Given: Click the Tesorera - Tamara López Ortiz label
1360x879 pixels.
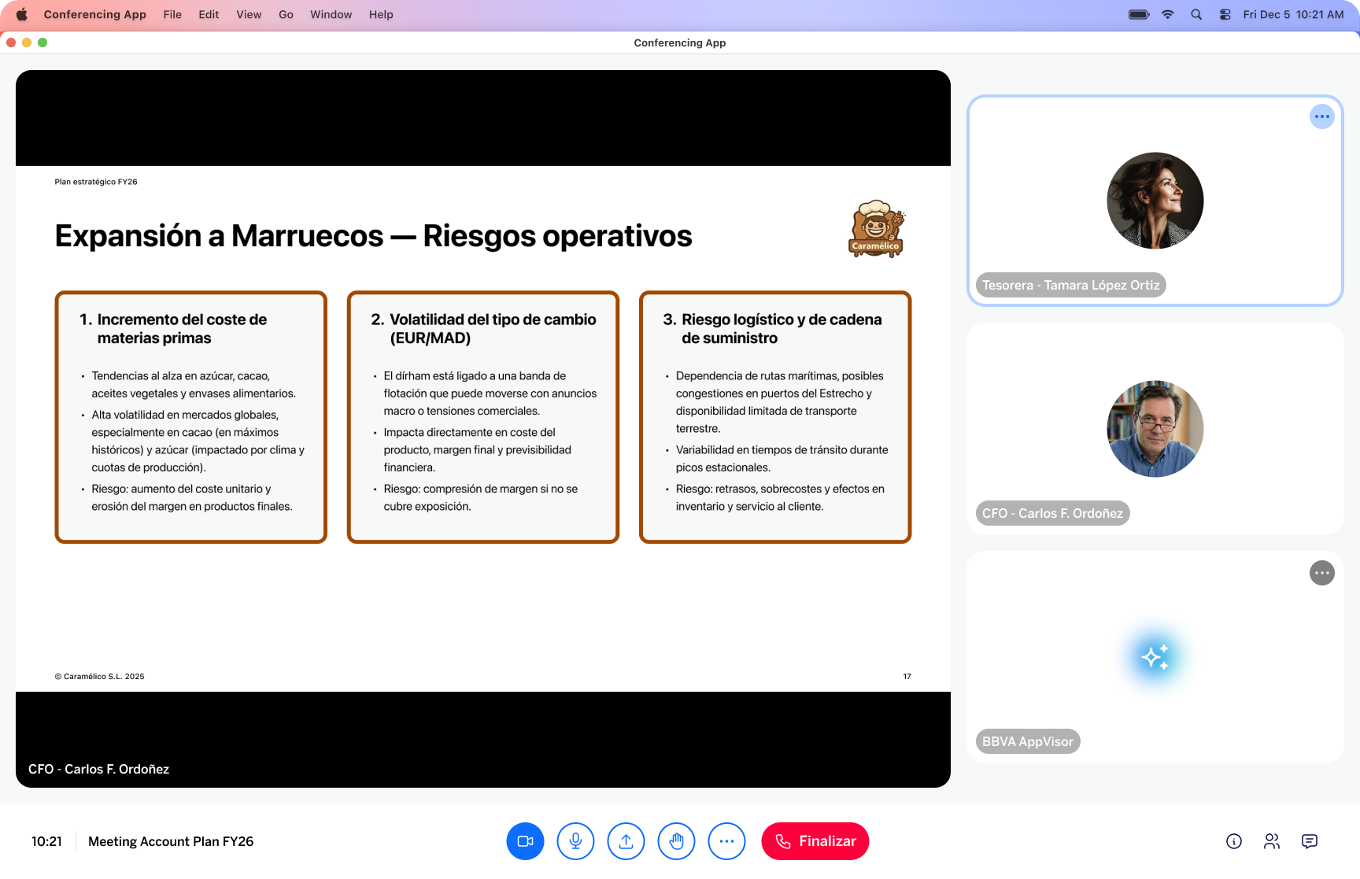Looking at the screenshot, I should pyautogui.click(x=1070, y=285).
